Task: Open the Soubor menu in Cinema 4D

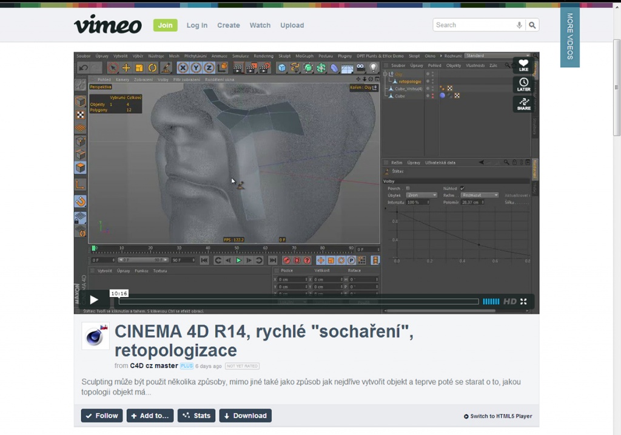Action: pyautogui.click(x=84, y=56)
